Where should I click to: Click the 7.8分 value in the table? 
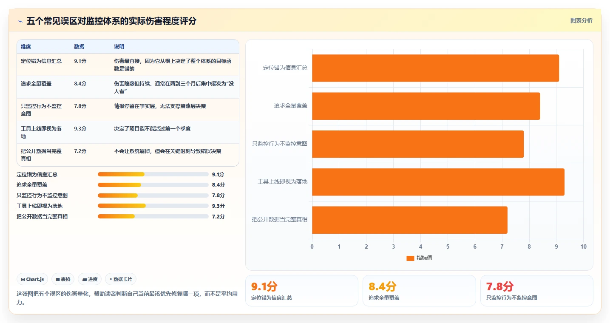[x=80, y=106]
